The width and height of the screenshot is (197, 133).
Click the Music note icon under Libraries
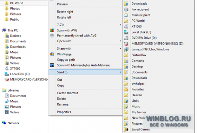coord(7,101)
